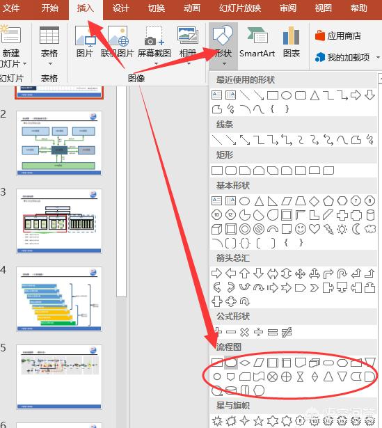Screen dimensions: 382x428
Task: Switch to the Design (设计) tab
Action: [120, 8]
